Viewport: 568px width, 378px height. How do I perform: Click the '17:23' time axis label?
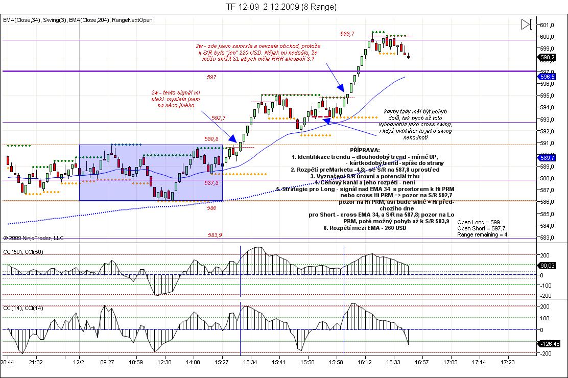point(508,362)
